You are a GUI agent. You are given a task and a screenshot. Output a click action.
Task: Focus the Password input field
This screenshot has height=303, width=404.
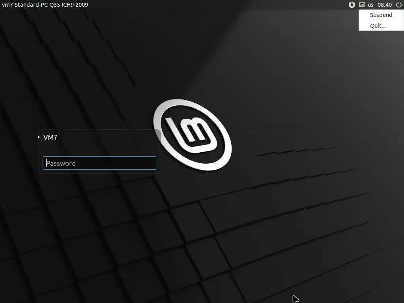[99, 163]
